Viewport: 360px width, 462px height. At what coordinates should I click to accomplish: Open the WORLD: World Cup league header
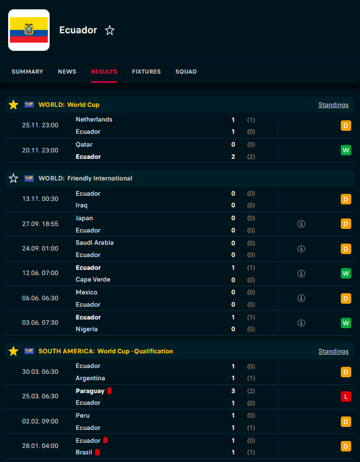click(69, 105)
